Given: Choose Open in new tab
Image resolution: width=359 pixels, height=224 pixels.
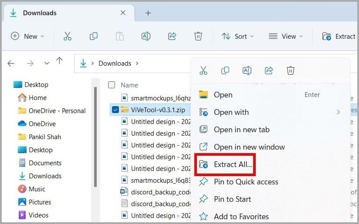Looking at the screenshot, I should (270, 130).
